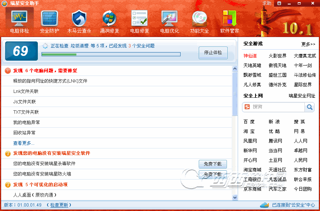
Task: Open the 大唐真龙贰 game link
Action: (x=305, y=56)
